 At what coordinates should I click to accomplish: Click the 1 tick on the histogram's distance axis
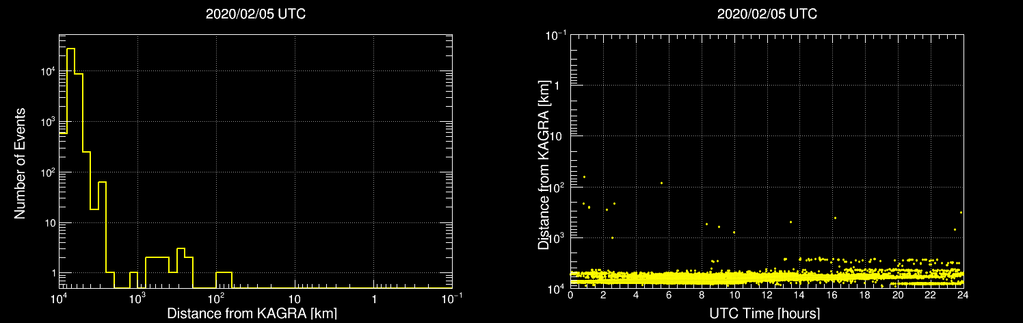(374, 300)
